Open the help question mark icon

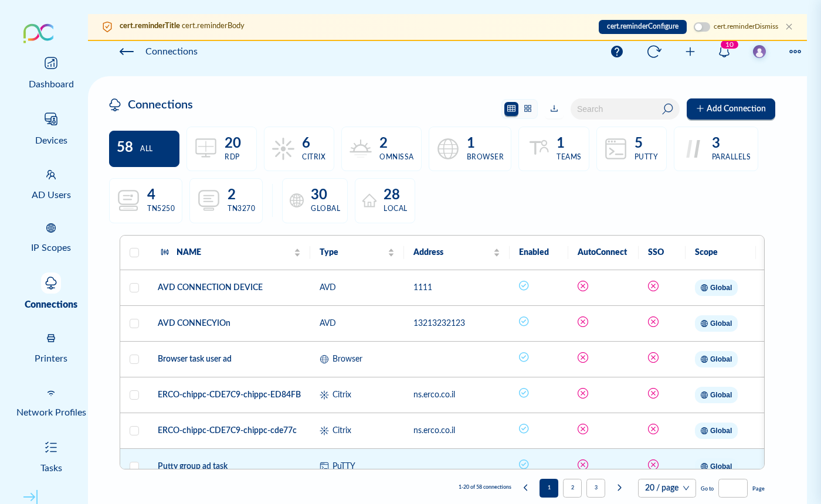[617, 52]
